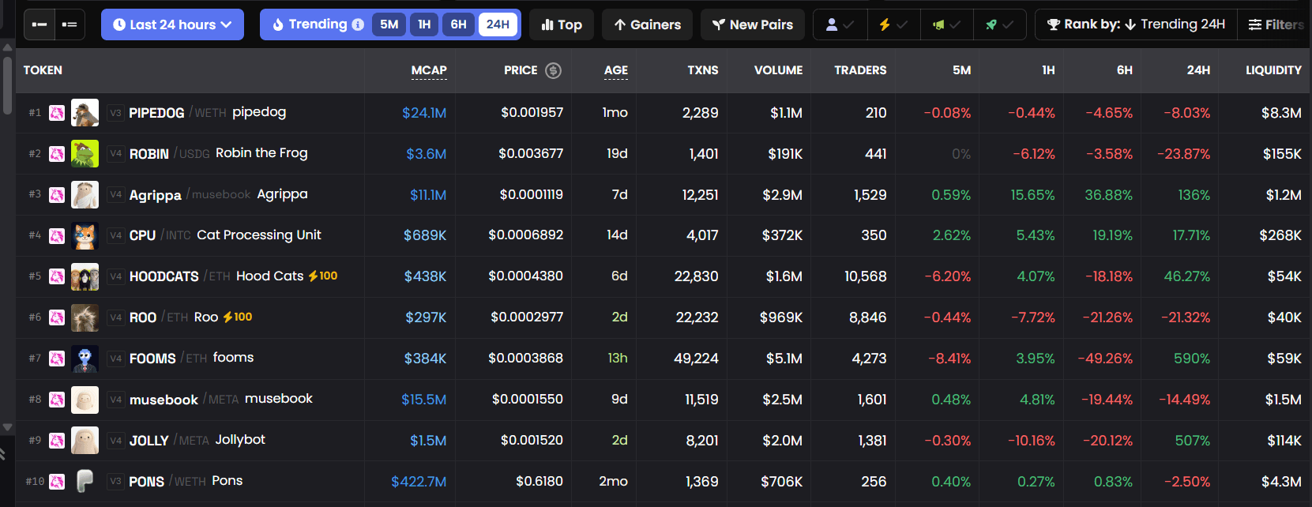Click the Trending flame button
The image size is (1312, 507).
coord(310,24)
